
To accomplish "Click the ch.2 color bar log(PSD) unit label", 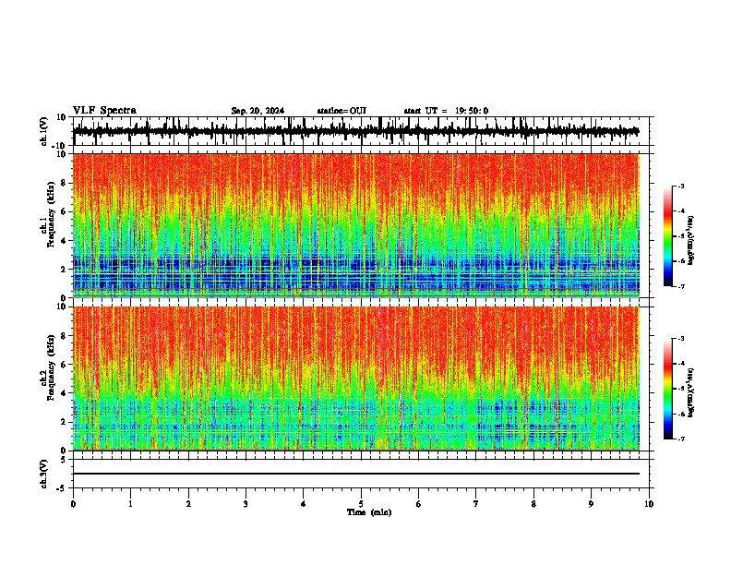I will coord(690,392).
